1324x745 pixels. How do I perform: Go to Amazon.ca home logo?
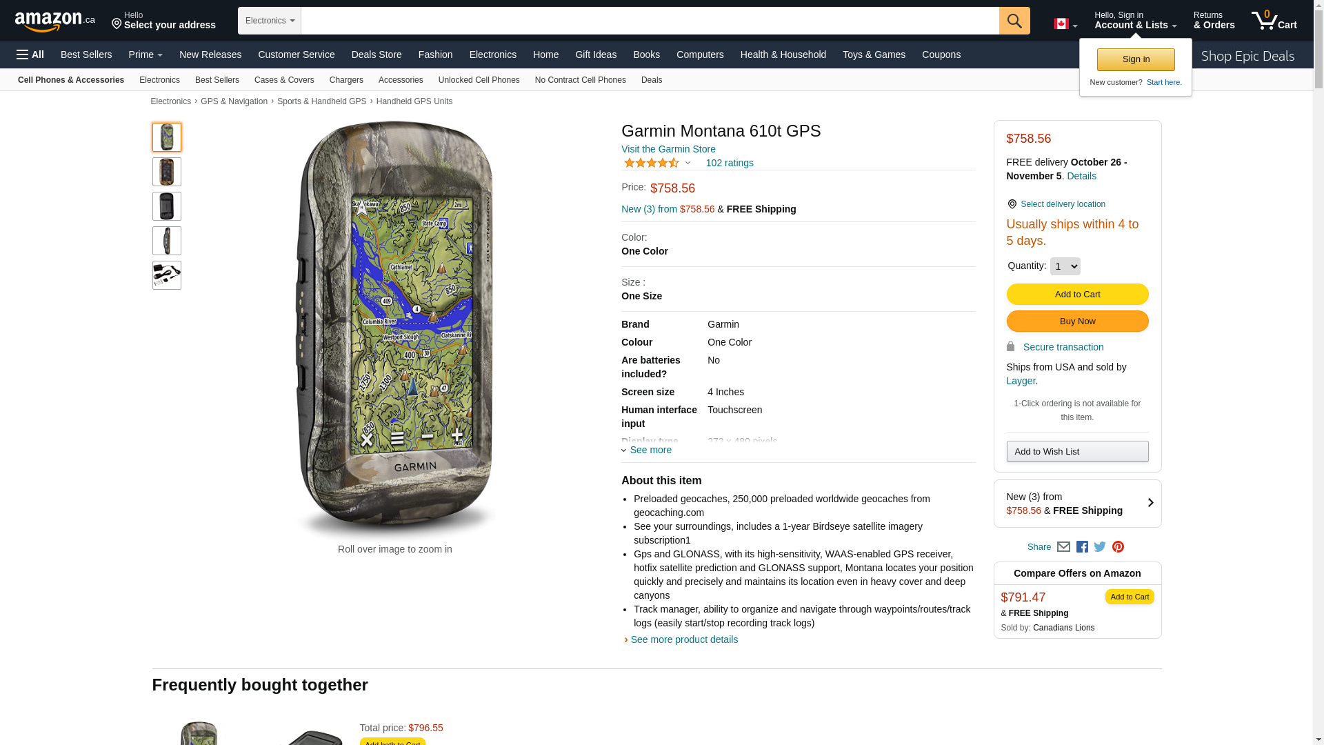[54, 21]
